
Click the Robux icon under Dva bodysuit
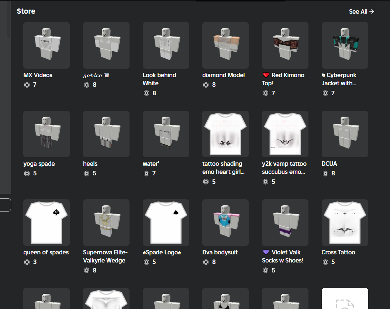click(x=206, y=262)
